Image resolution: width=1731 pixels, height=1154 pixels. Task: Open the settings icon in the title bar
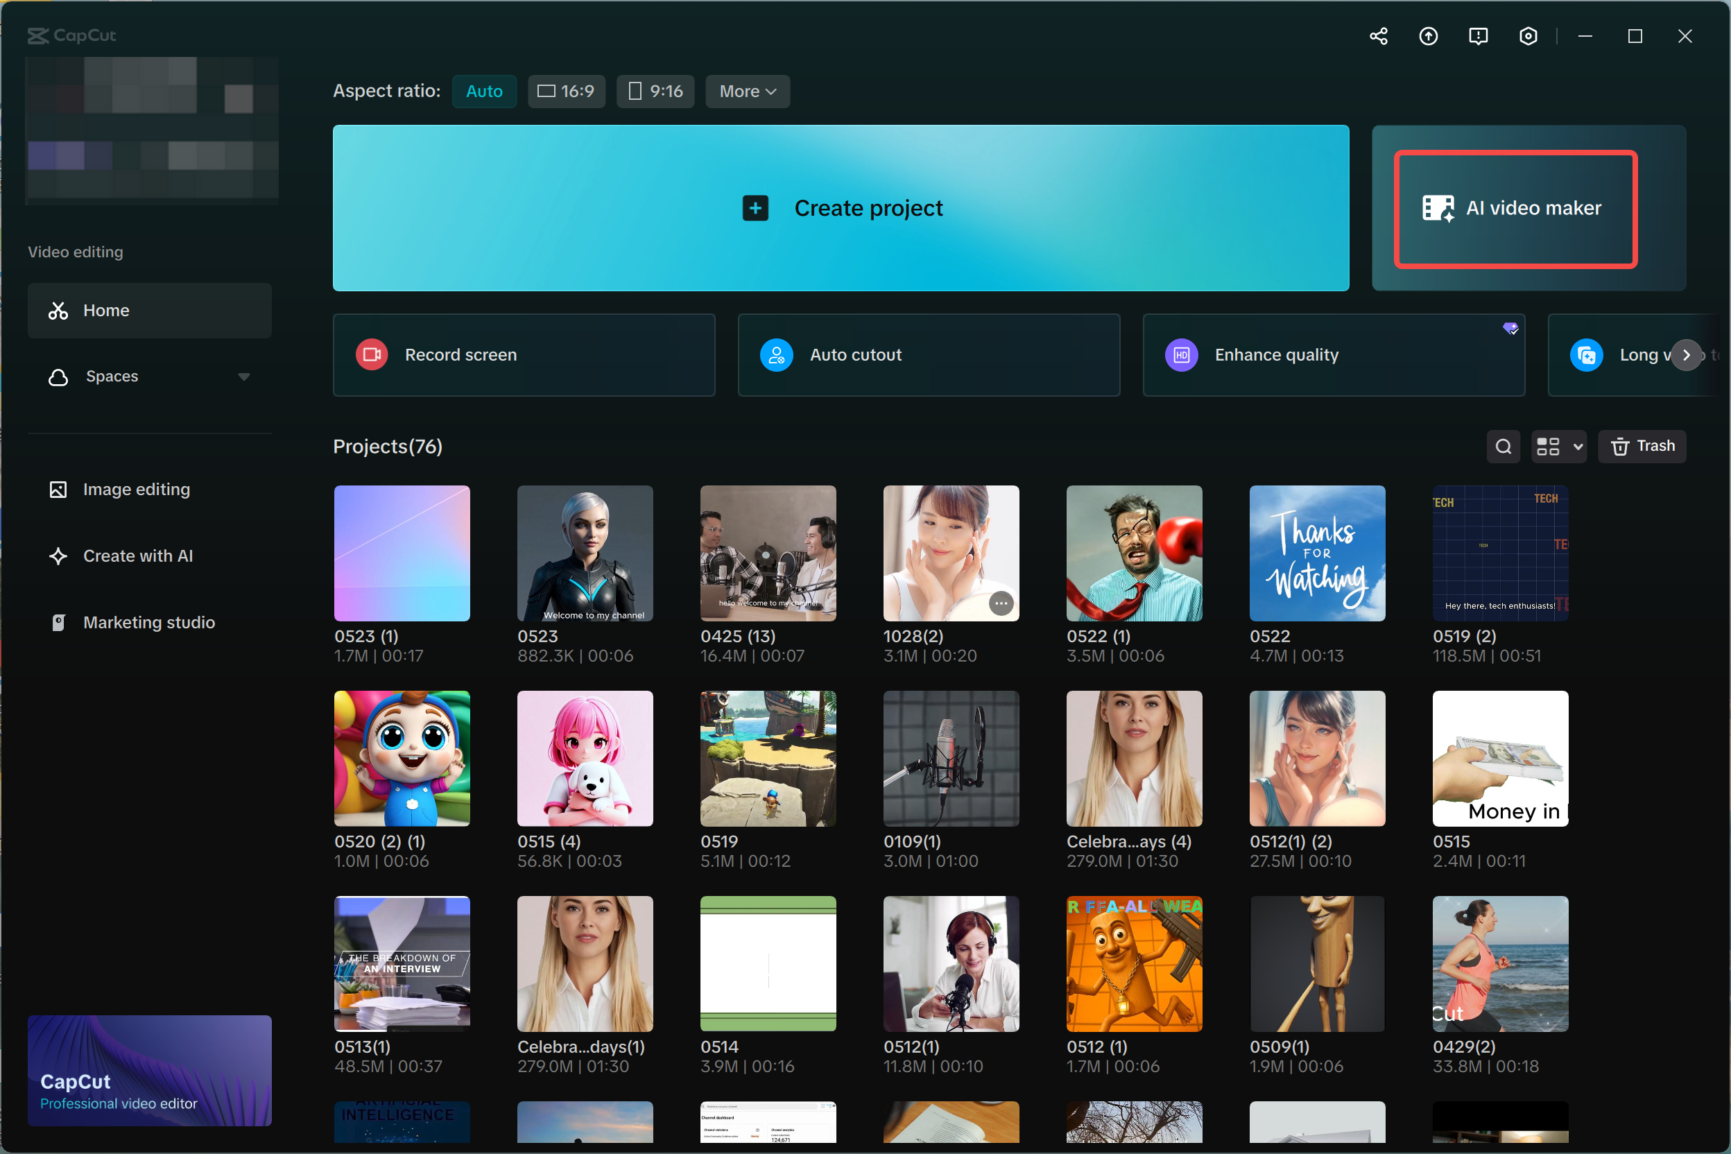point(1528,35)
